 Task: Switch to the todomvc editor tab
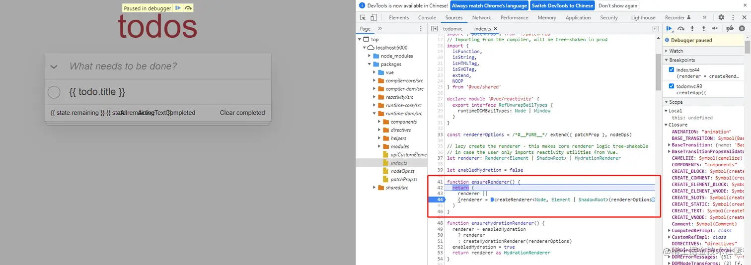click(452, 29)
